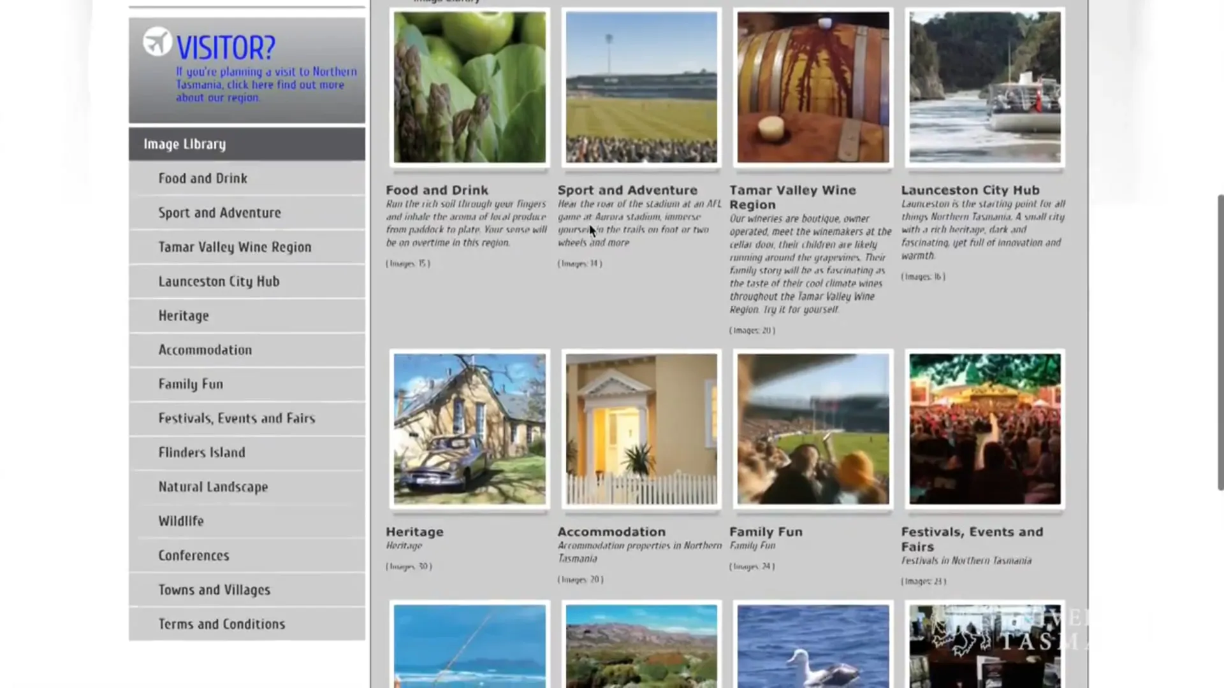1224x688 pixels.
Task: Open Tamar Valley Wine Region sidebar item
Action: 235,247
